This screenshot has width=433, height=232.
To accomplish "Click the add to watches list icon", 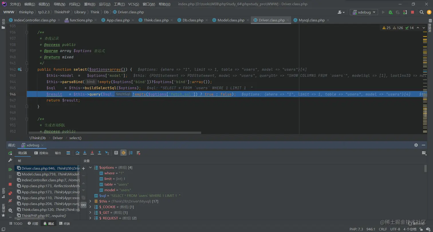I will [x=139, y=153].
